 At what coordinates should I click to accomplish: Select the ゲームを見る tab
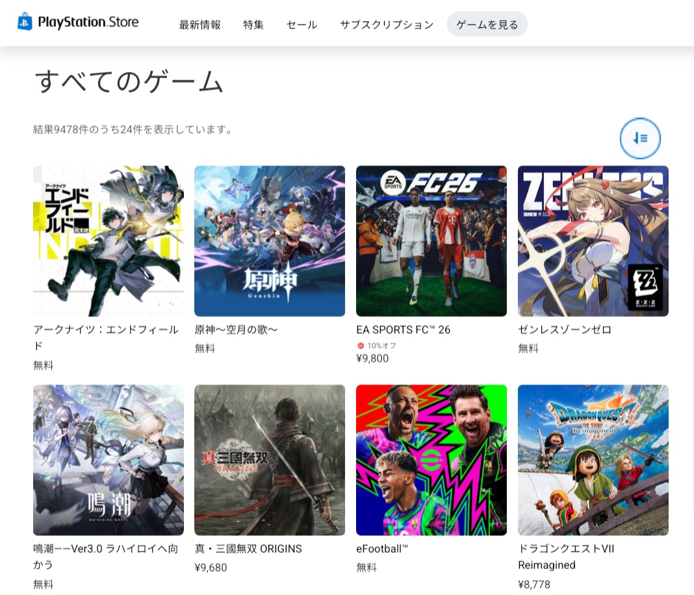pyautogui.click(x=487, y=24)
